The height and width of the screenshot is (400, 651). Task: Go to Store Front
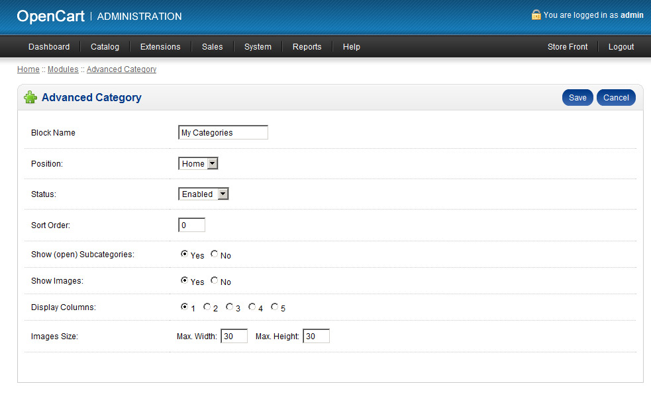(568, 47)
